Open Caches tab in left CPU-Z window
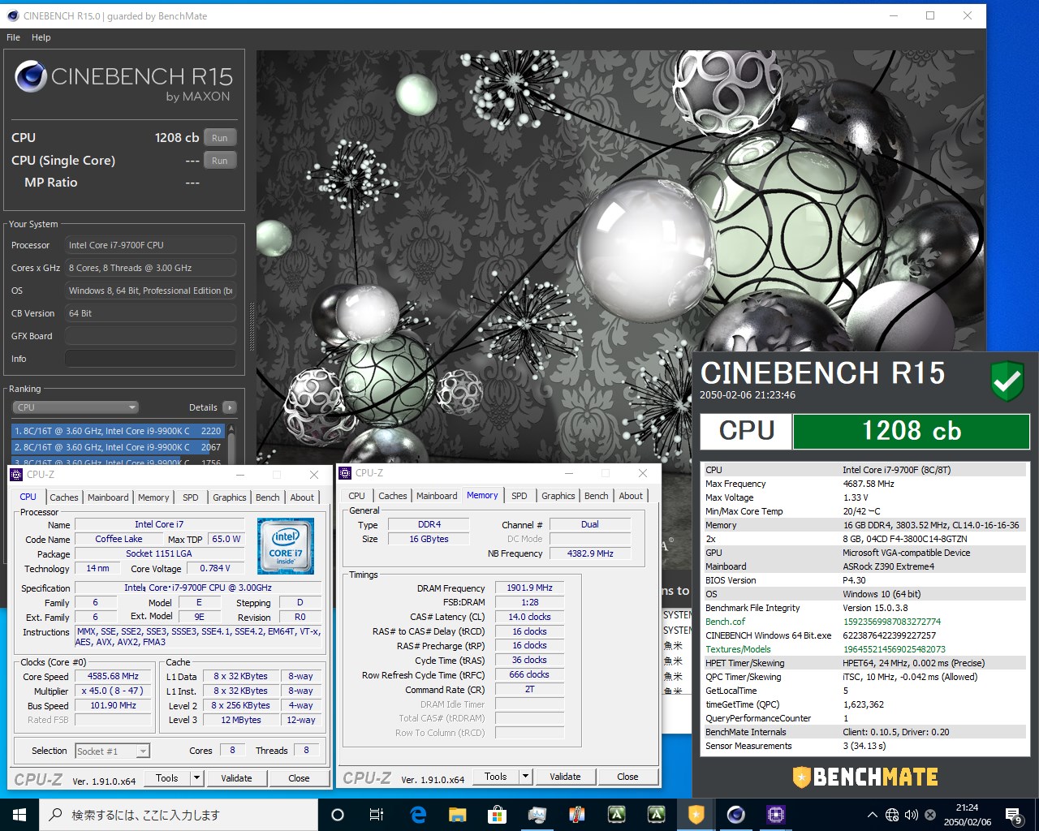 click(64, 497)
